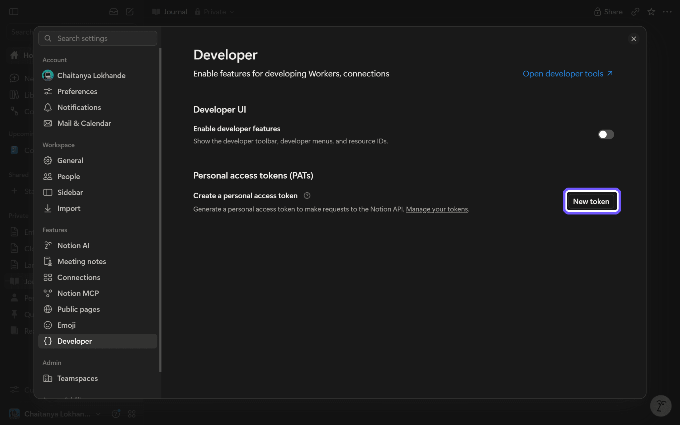The height and width of the screenshot is (425, 680).
Task: Click the grid apps icon at bottom
Action: [132, 414]
